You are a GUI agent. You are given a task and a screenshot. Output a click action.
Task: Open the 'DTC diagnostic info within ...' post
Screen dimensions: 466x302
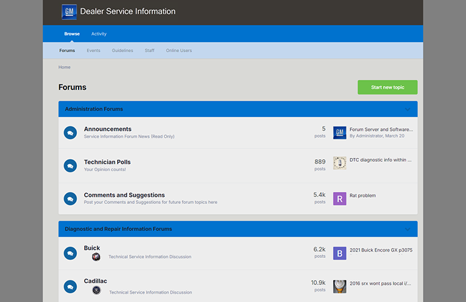pos(380,160)
